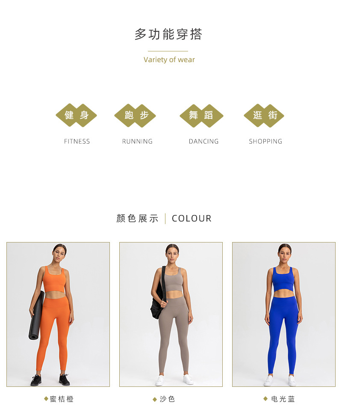342x413 pixels.
Task: Click the diamond bullet beside 蜜桔橙
Action: (46, 399)
